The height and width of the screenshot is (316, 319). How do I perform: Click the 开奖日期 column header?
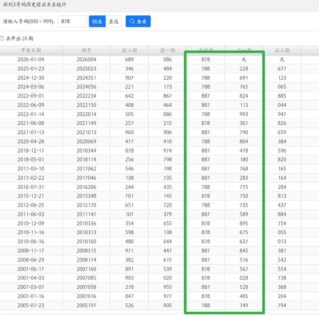point(31,50)
